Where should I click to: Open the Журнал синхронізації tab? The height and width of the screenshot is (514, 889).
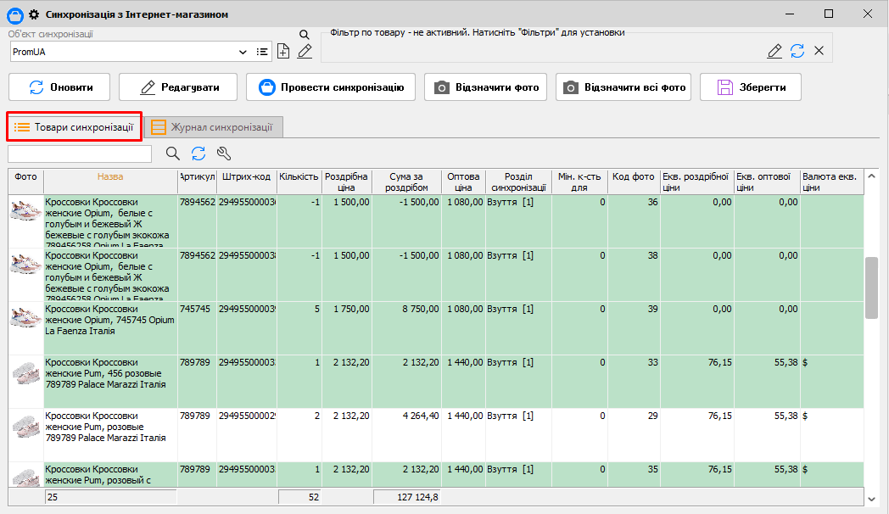coord(212,127)
